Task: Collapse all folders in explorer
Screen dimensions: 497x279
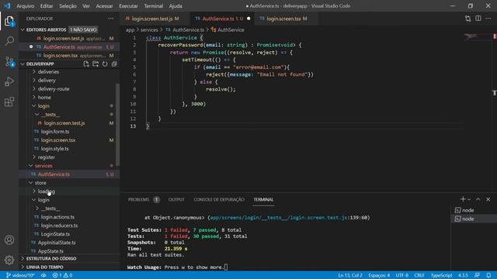Action: point(114,64)
